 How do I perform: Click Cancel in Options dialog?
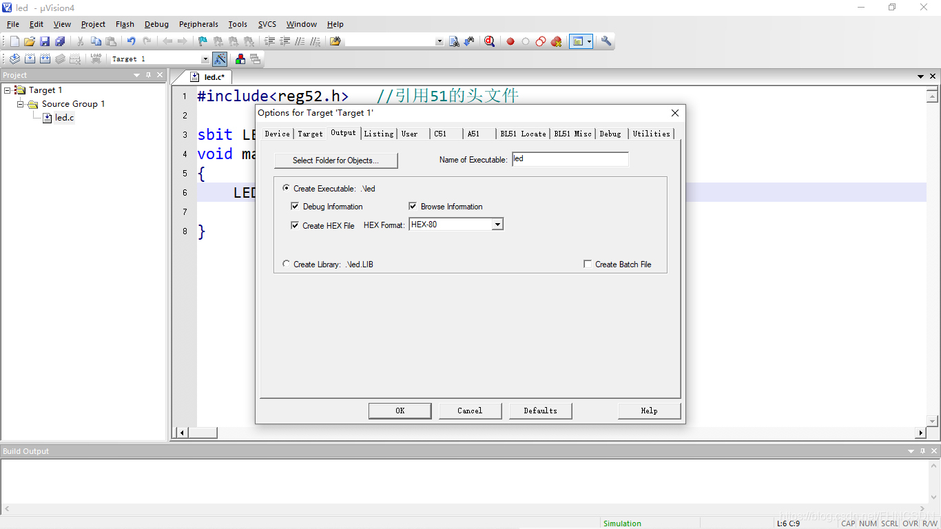click(470, 411)
